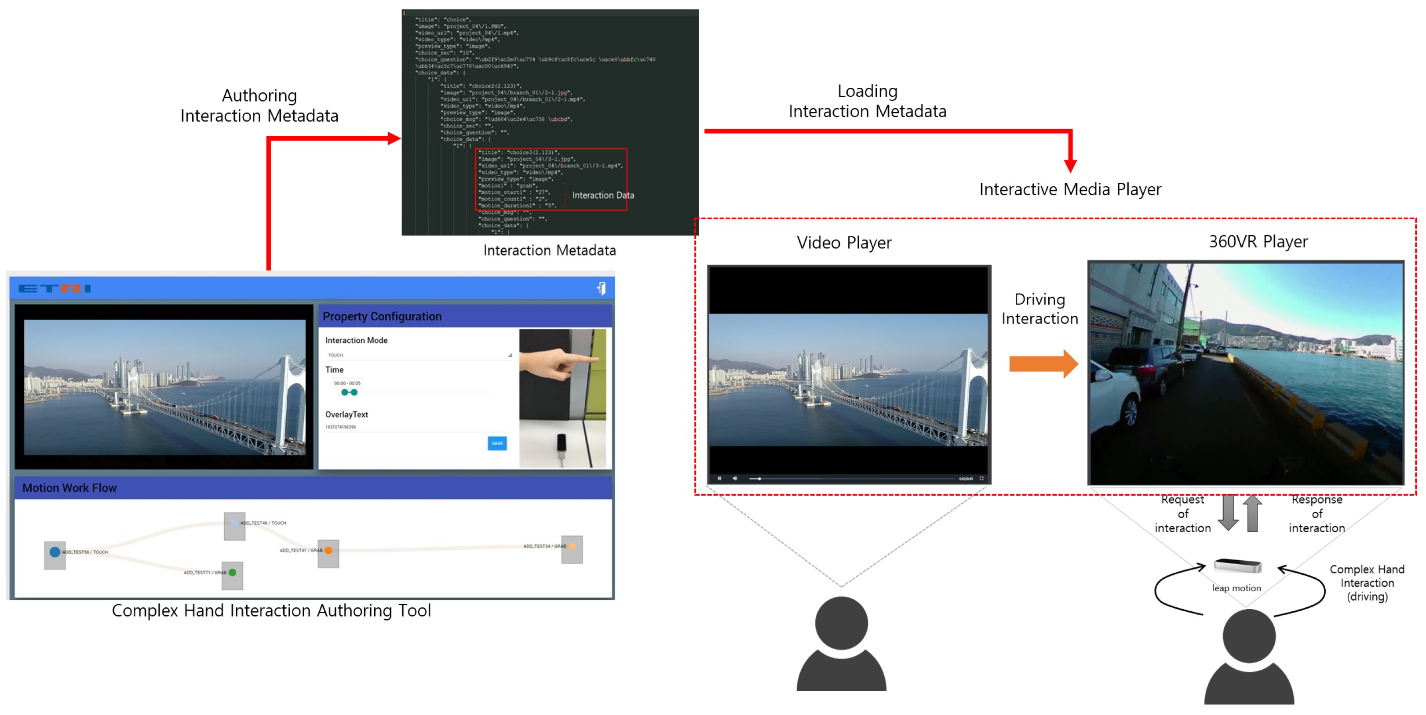Click the Interaction Mode dropdown arrow

click(509, 355)
